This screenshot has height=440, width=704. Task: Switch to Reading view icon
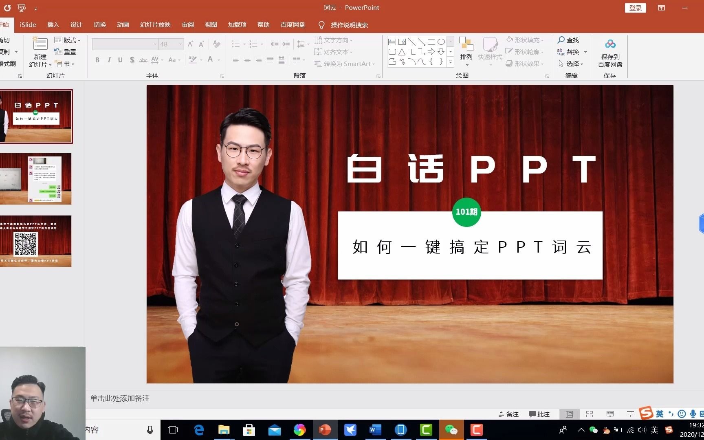[x=610, y=414]
